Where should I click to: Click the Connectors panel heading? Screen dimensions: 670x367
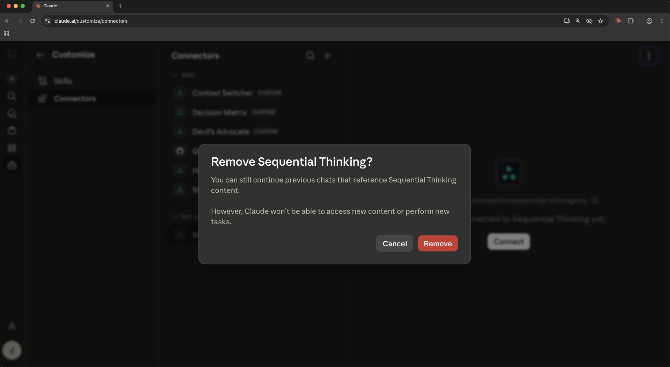[x=195, y=56]
